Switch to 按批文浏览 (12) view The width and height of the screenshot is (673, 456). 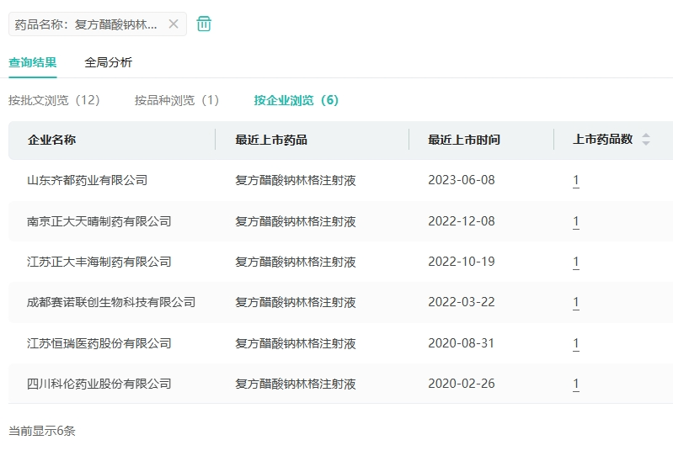(x=55, y=100)
